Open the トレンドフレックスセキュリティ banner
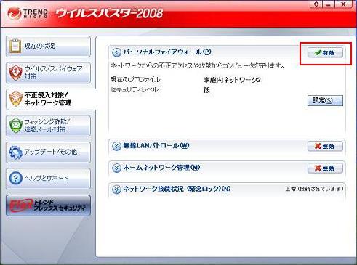 (48, 205)
